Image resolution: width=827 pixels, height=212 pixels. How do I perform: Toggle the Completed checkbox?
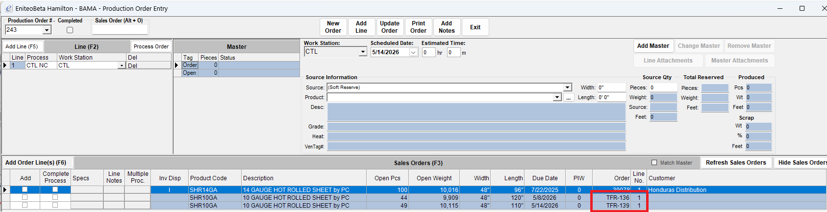coord(70,30)
